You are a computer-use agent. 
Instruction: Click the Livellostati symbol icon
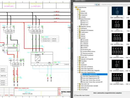coord(81,44)
